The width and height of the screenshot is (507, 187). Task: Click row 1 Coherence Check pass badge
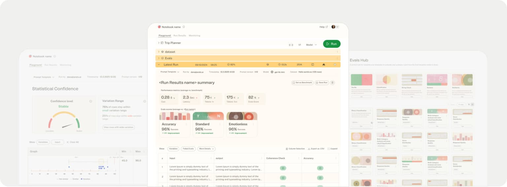click(283, 168)
